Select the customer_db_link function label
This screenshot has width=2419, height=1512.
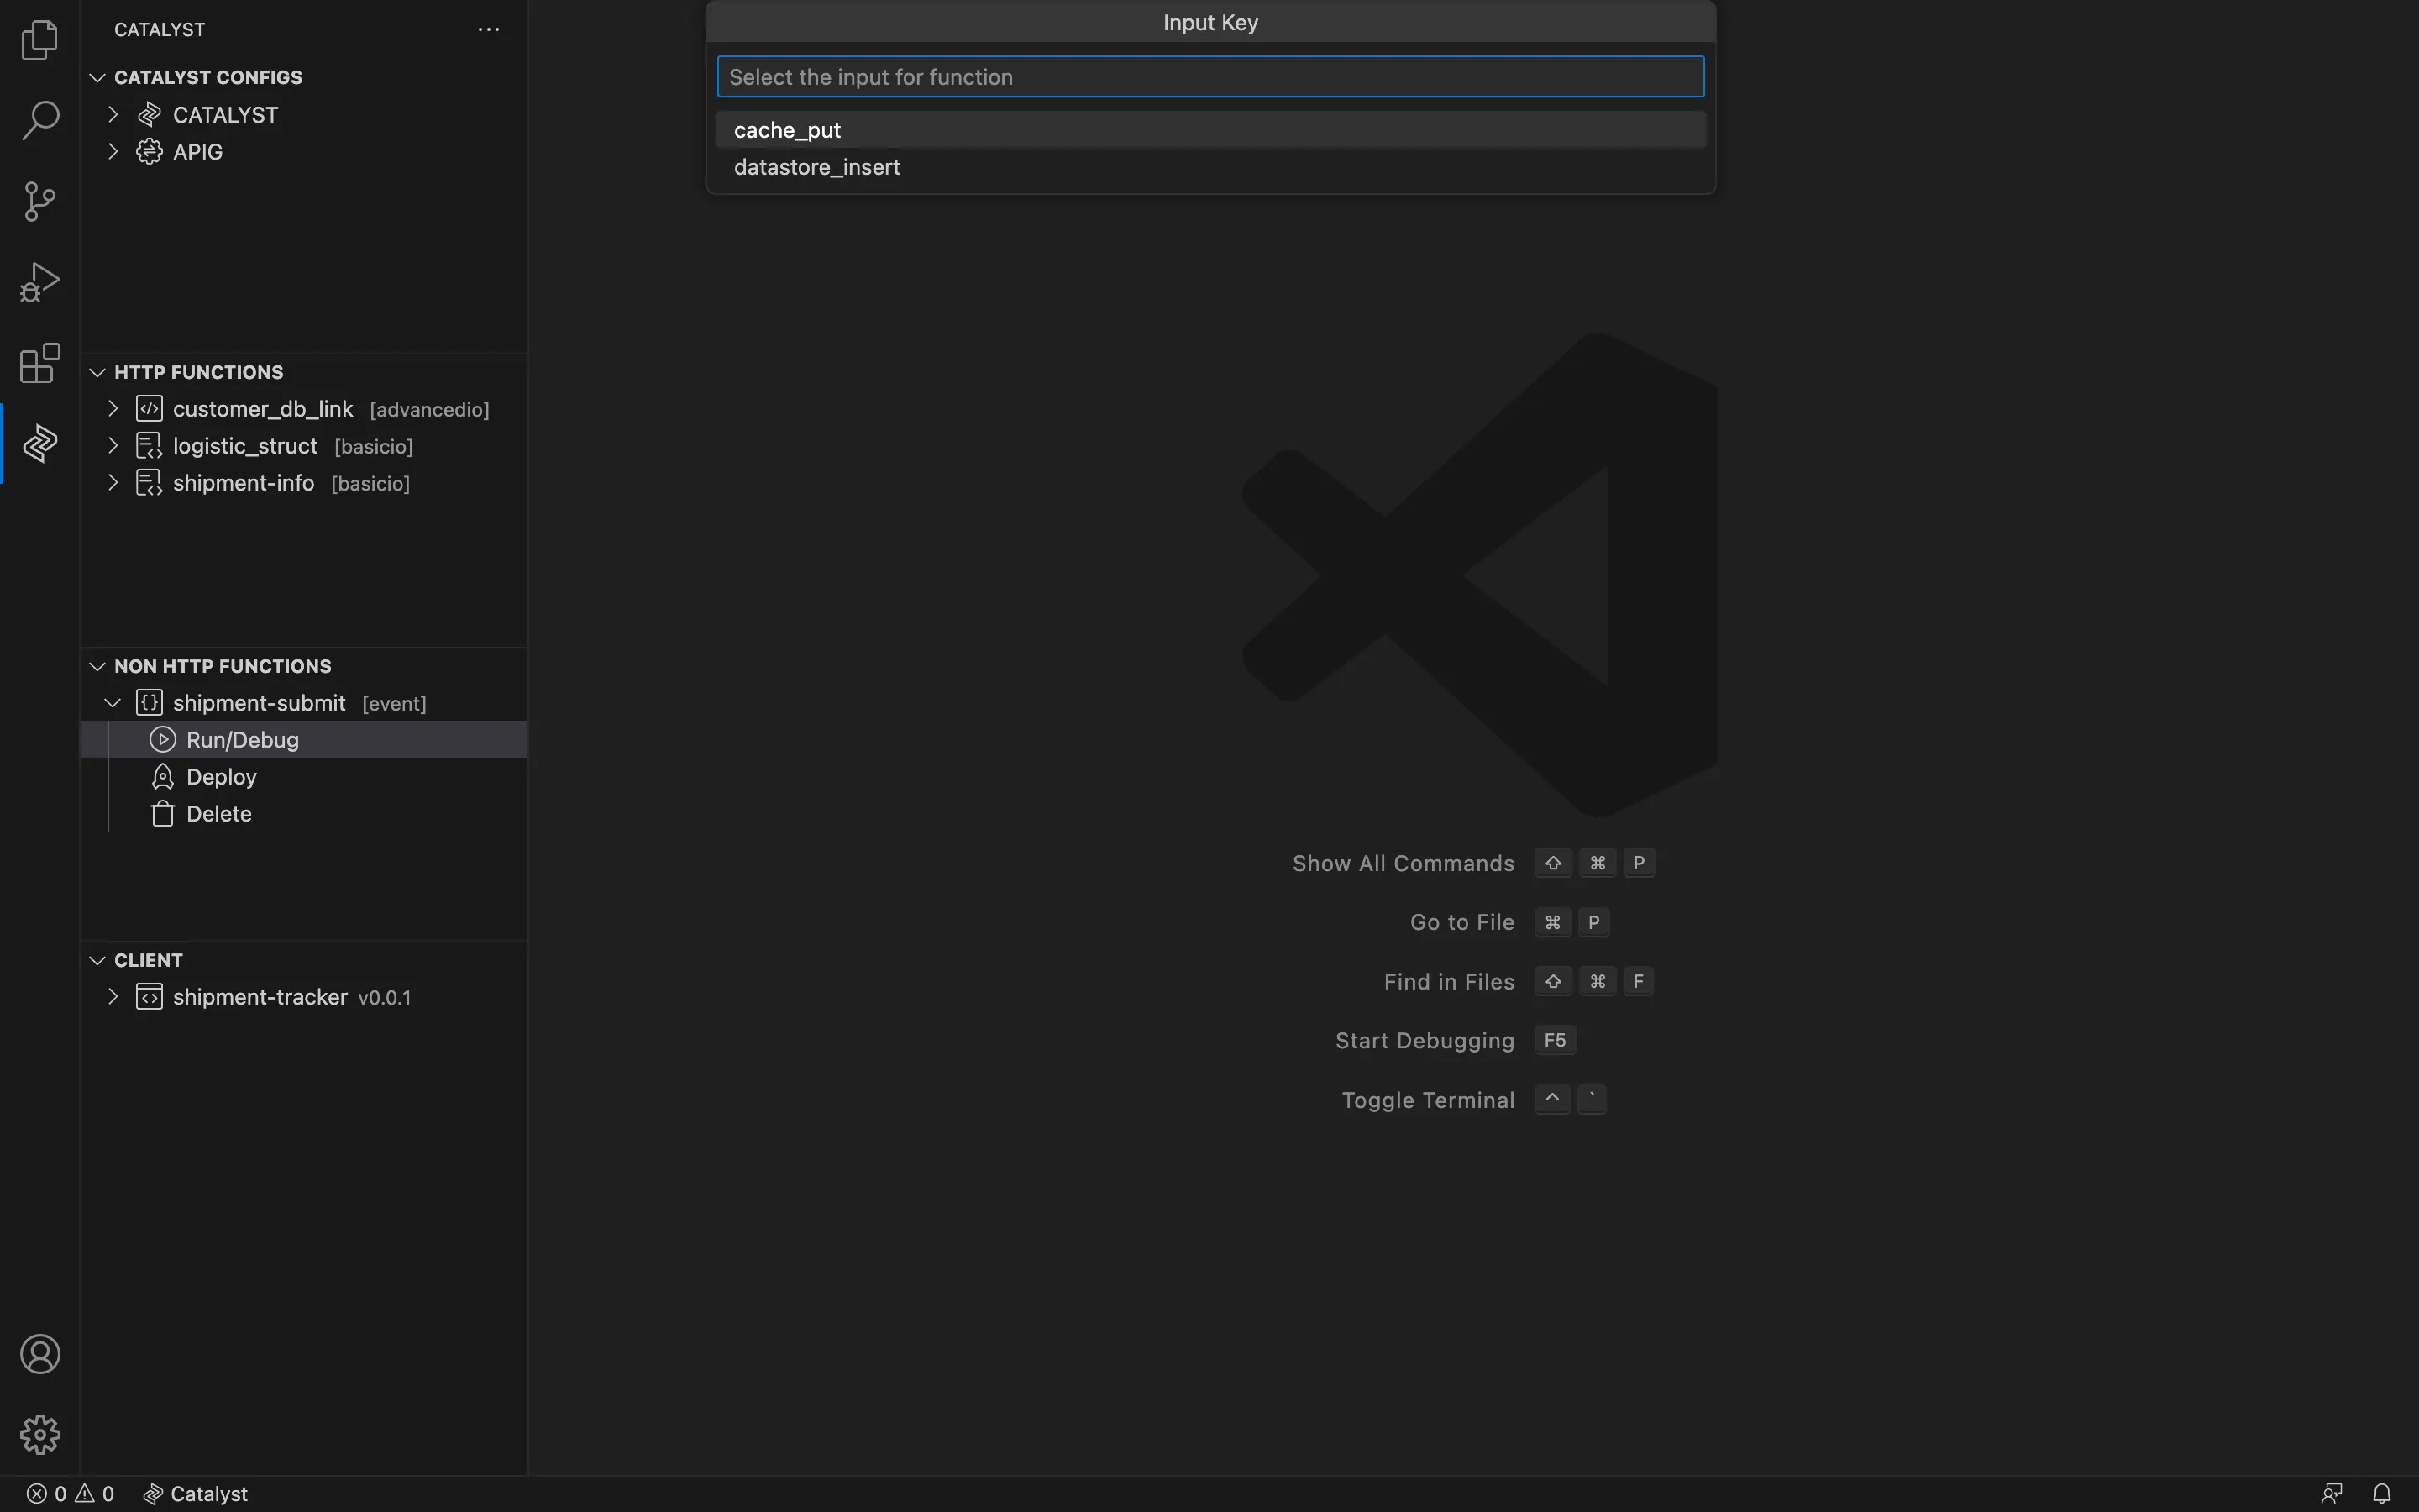(x=263, y=409)
